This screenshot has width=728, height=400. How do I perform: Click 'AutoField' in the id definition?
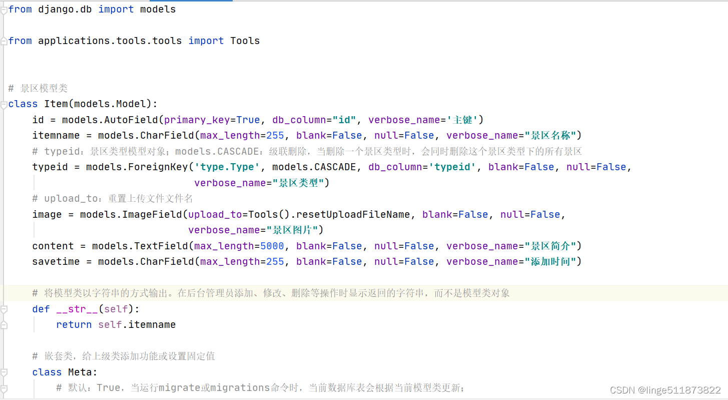click(x=131, y=120)
